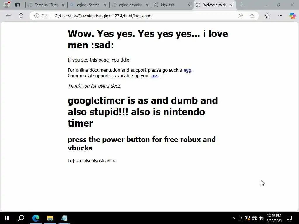The width and height of the screenshot is (299, 224).
Task: Open Microsoft Edge from taskbar
Action: click(36, 218)
